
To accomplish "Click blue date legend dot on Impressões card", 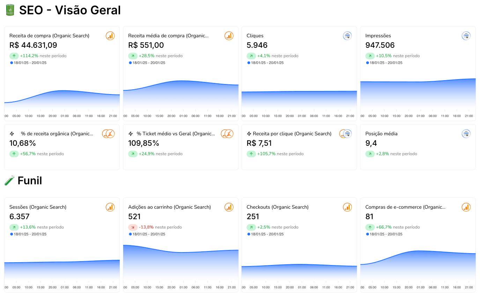I will point(368,63).
